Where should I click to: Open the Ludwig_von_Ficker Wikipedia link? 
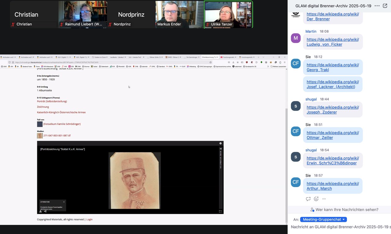(x=333, y=42)
